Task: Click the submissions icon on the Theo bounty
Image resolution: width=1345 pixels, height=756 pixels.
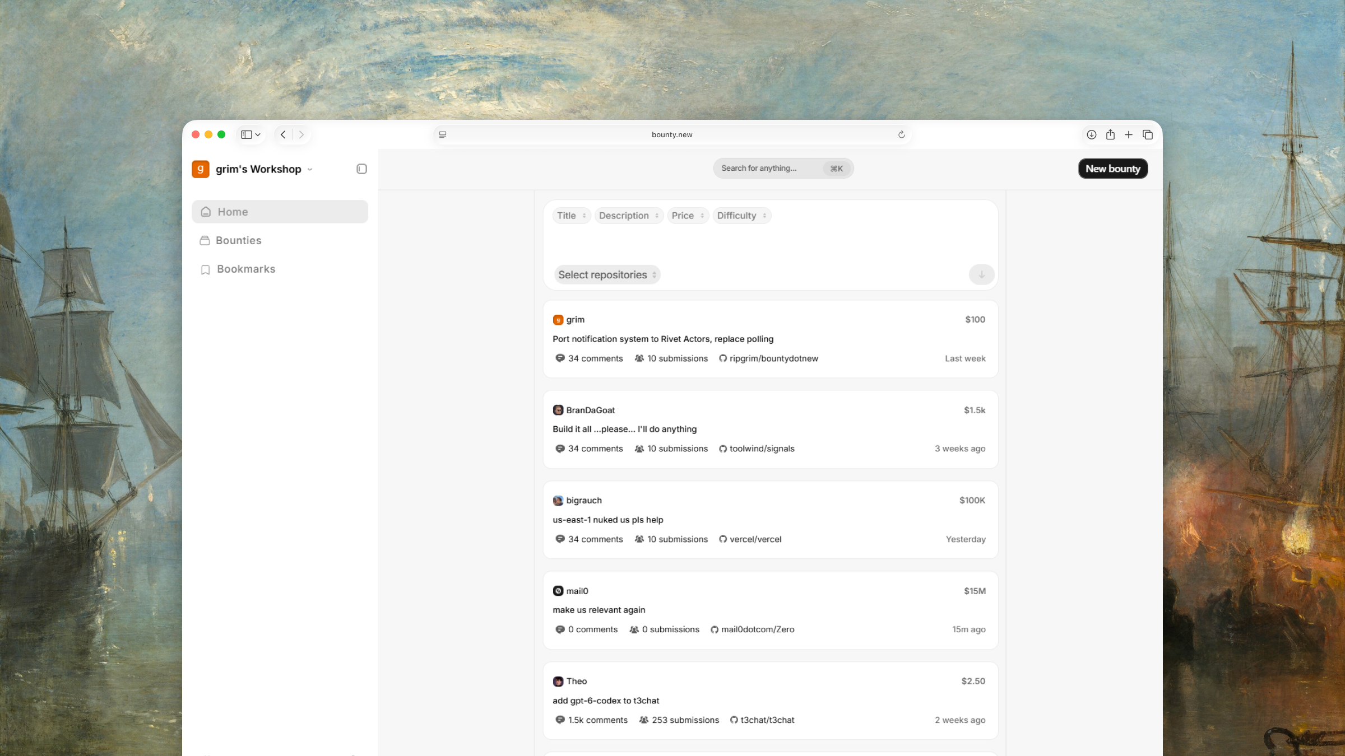Action: [x=644, y=720]
